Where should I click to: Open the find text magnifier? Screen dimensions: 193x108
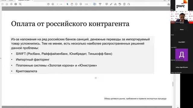(x=20, y=4)
